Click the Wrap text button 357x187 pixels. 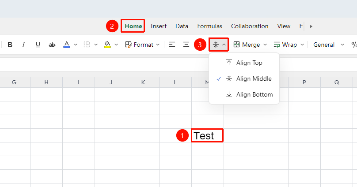[285, 45]
